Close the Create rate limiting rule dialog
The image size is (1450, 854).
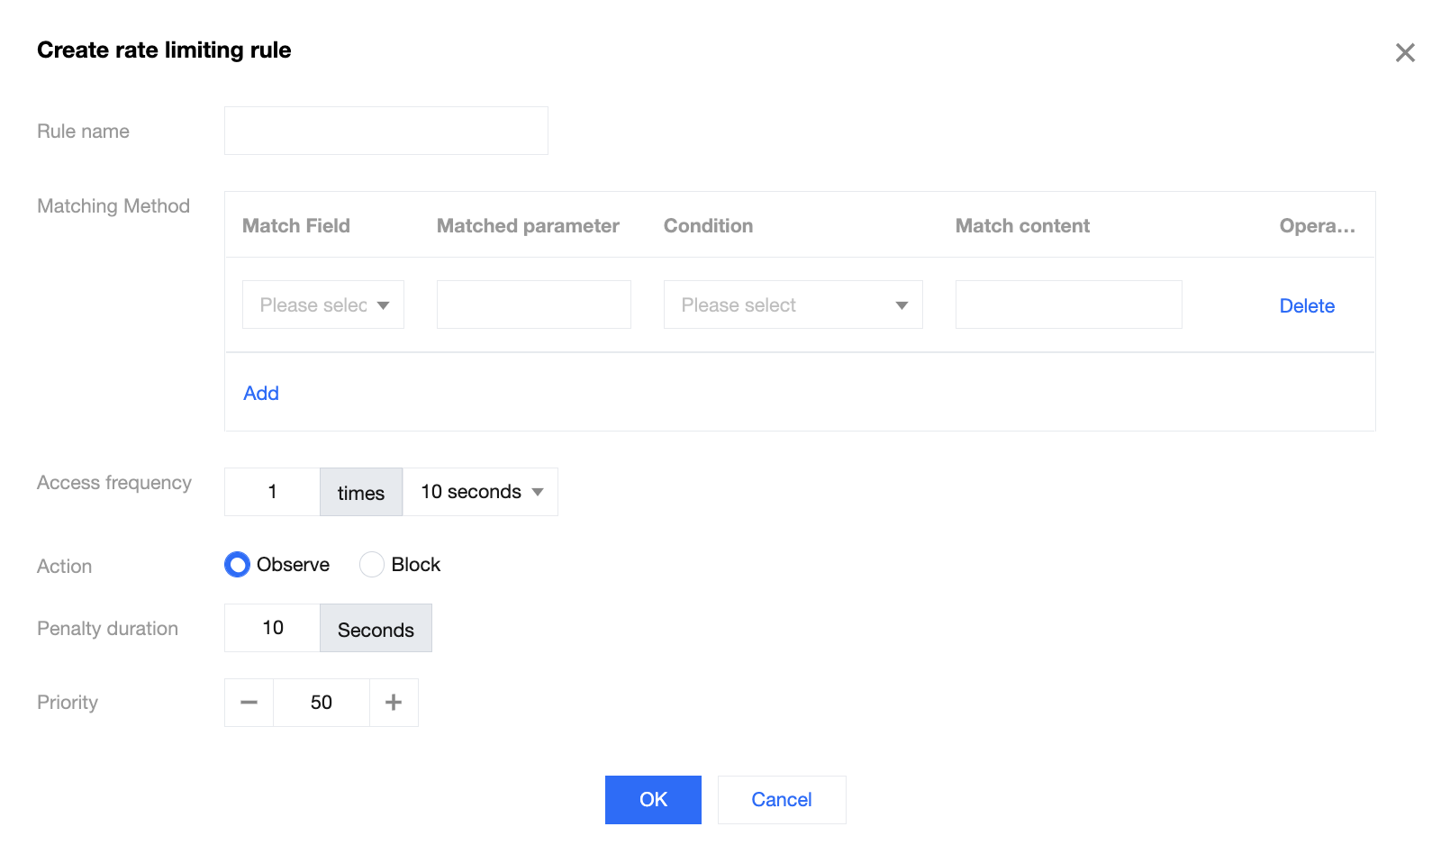[1404, 53]
